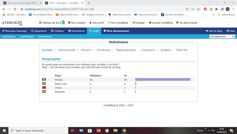This screenshot has height=134, width=237.
Task: Open the Mots clés statistics link
Action: point(182,50)
